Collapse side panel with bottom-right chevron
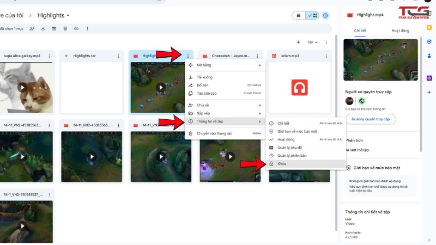Viewport: 436px width, 245px height. tap(429, 240)
